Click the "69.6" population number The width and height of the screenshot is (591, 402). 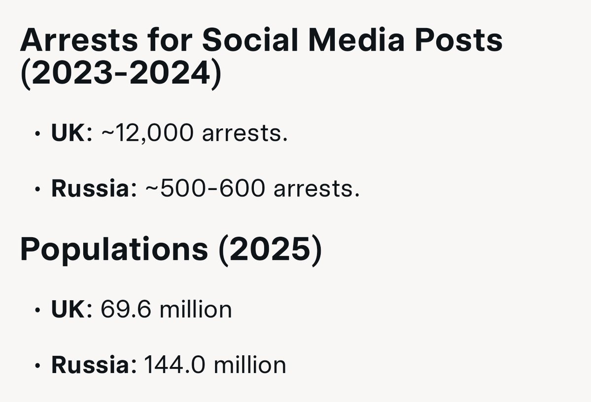point(126,309)
